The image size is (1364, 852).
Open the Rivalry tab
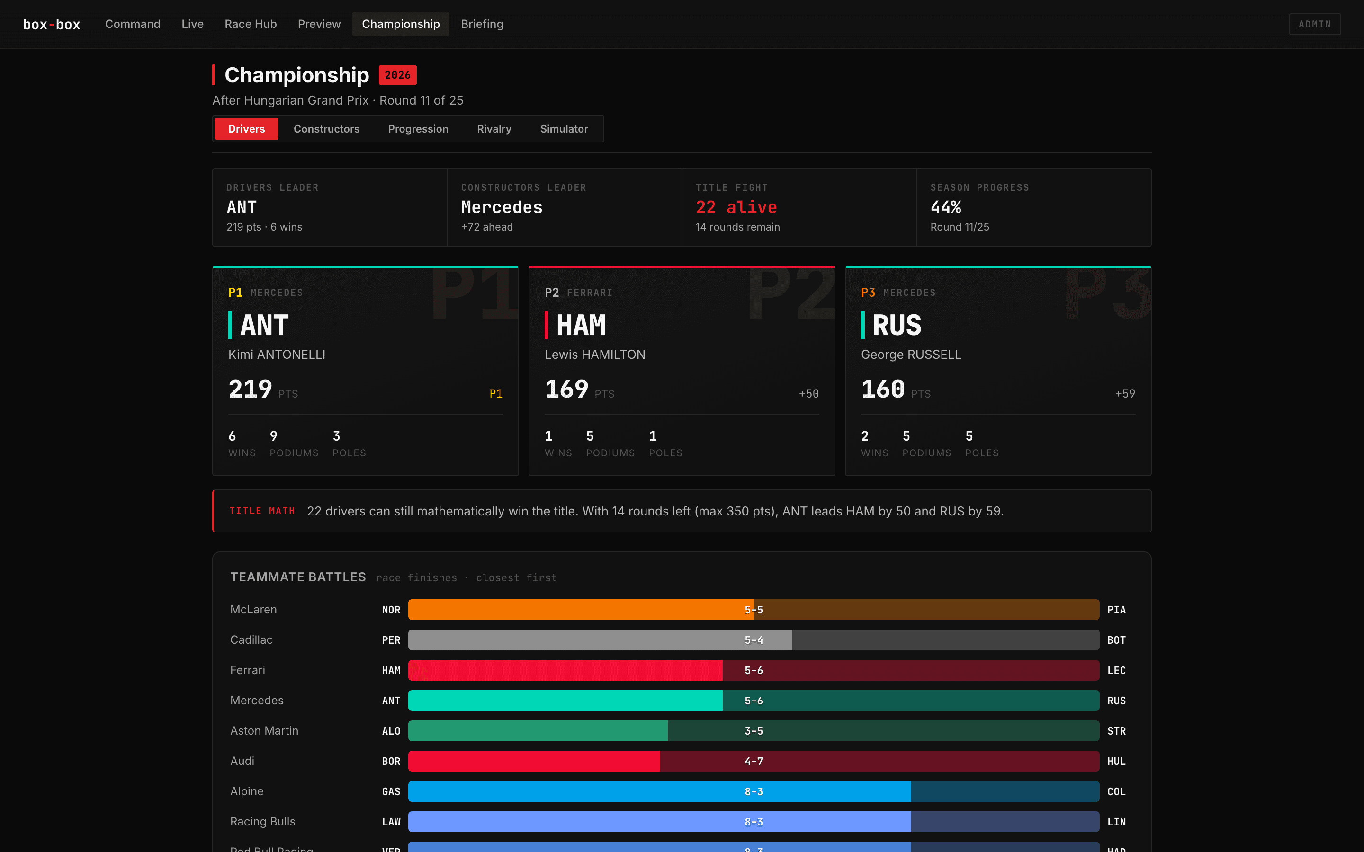[494, 129]
